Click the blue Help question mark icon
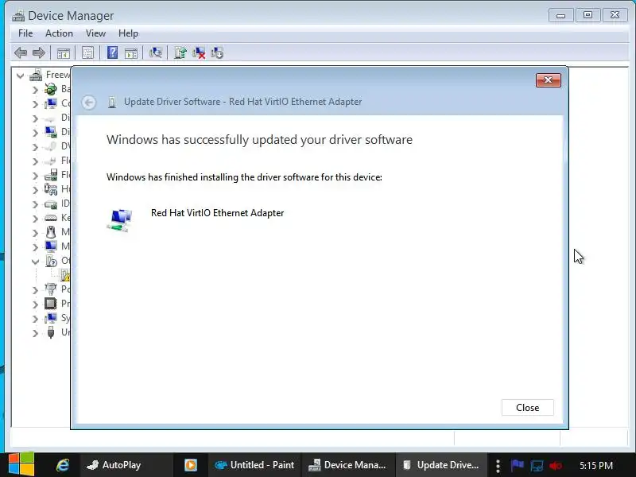Screen dimensions: 636x477 [x=112, y=52]
